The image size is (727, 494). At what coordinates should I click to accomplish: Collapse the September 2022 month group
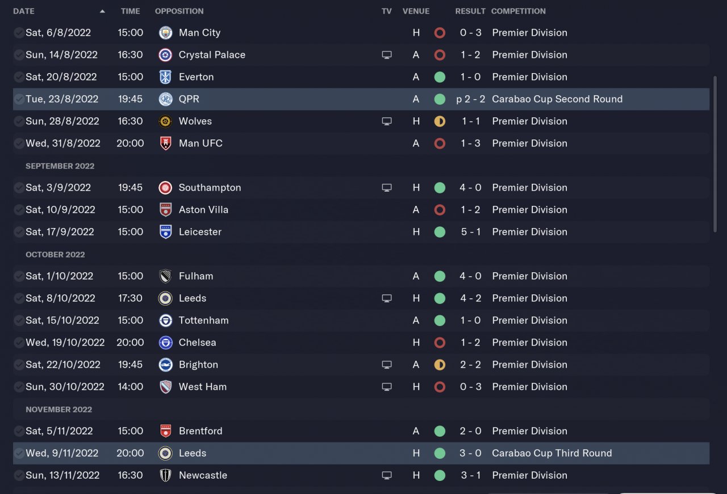click(60, 166)
